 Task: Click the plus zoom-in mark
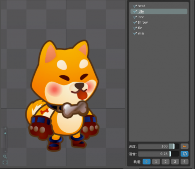coord(5,128)
